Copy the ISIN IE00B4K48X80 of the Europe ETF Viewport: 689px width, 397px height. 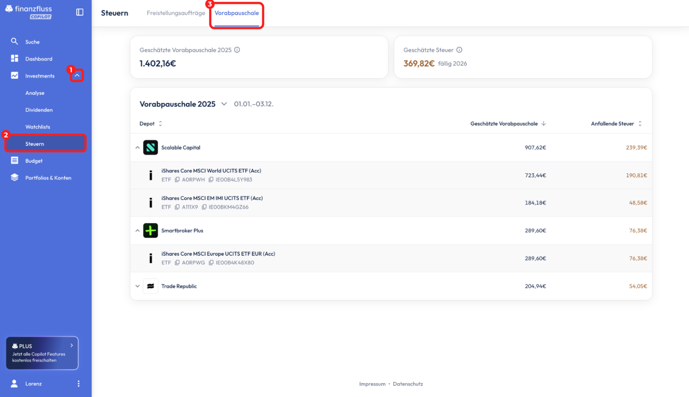pos(211,262)
